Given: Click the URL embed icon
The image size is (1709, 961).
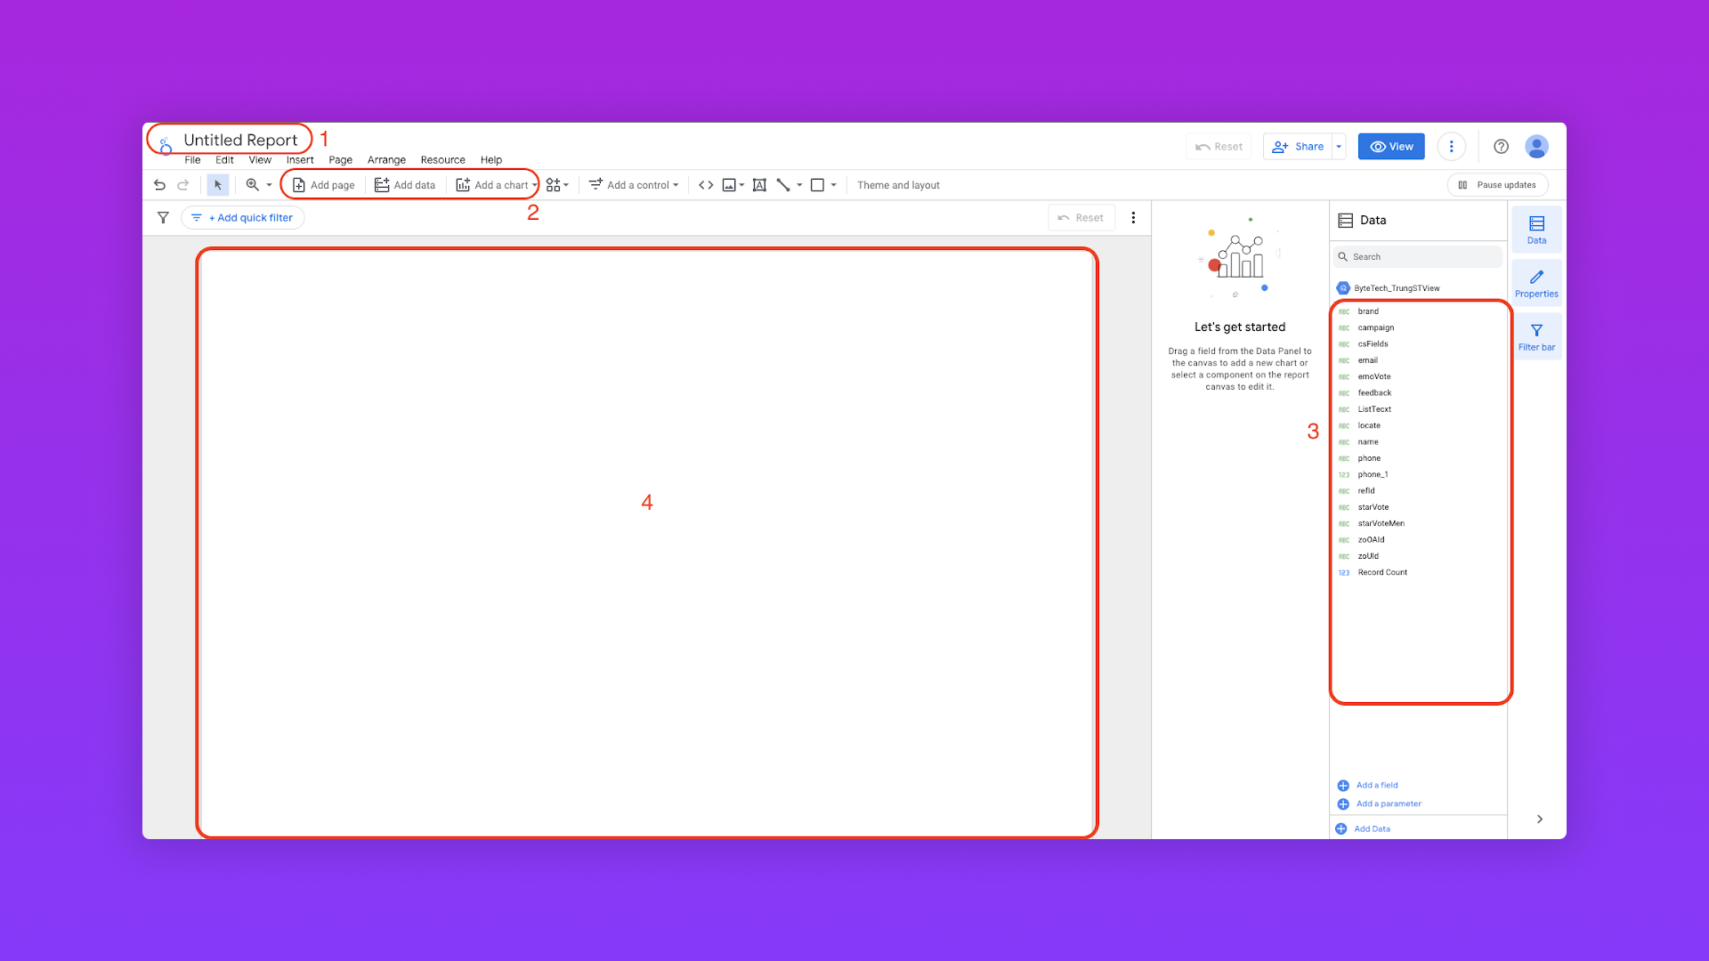Looking at the screenshot, I should 706,185.
